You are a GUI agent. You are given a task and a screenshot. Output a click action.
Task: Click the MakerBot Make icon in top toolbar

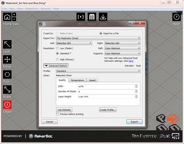92,17
